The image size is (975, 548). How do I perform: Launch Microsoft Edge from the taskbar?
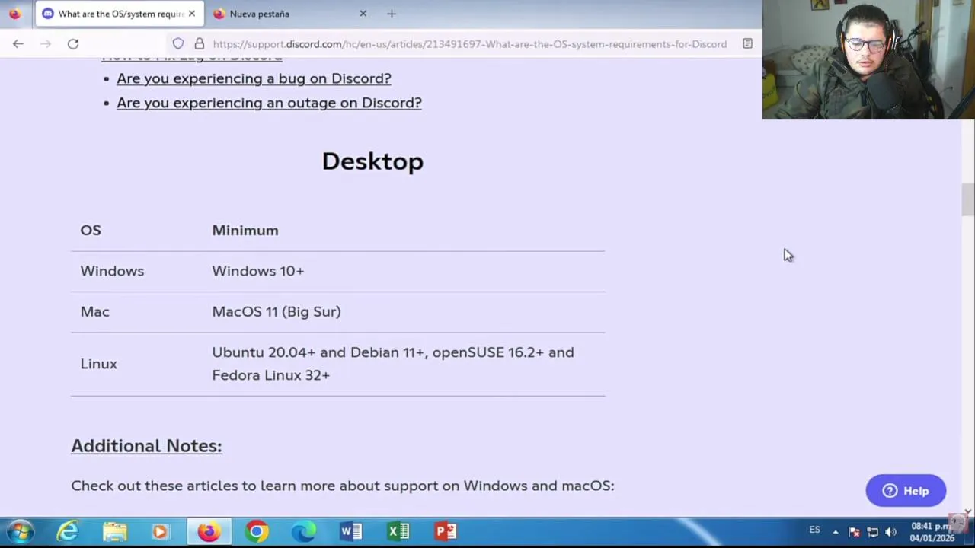(x=304, y=531)
